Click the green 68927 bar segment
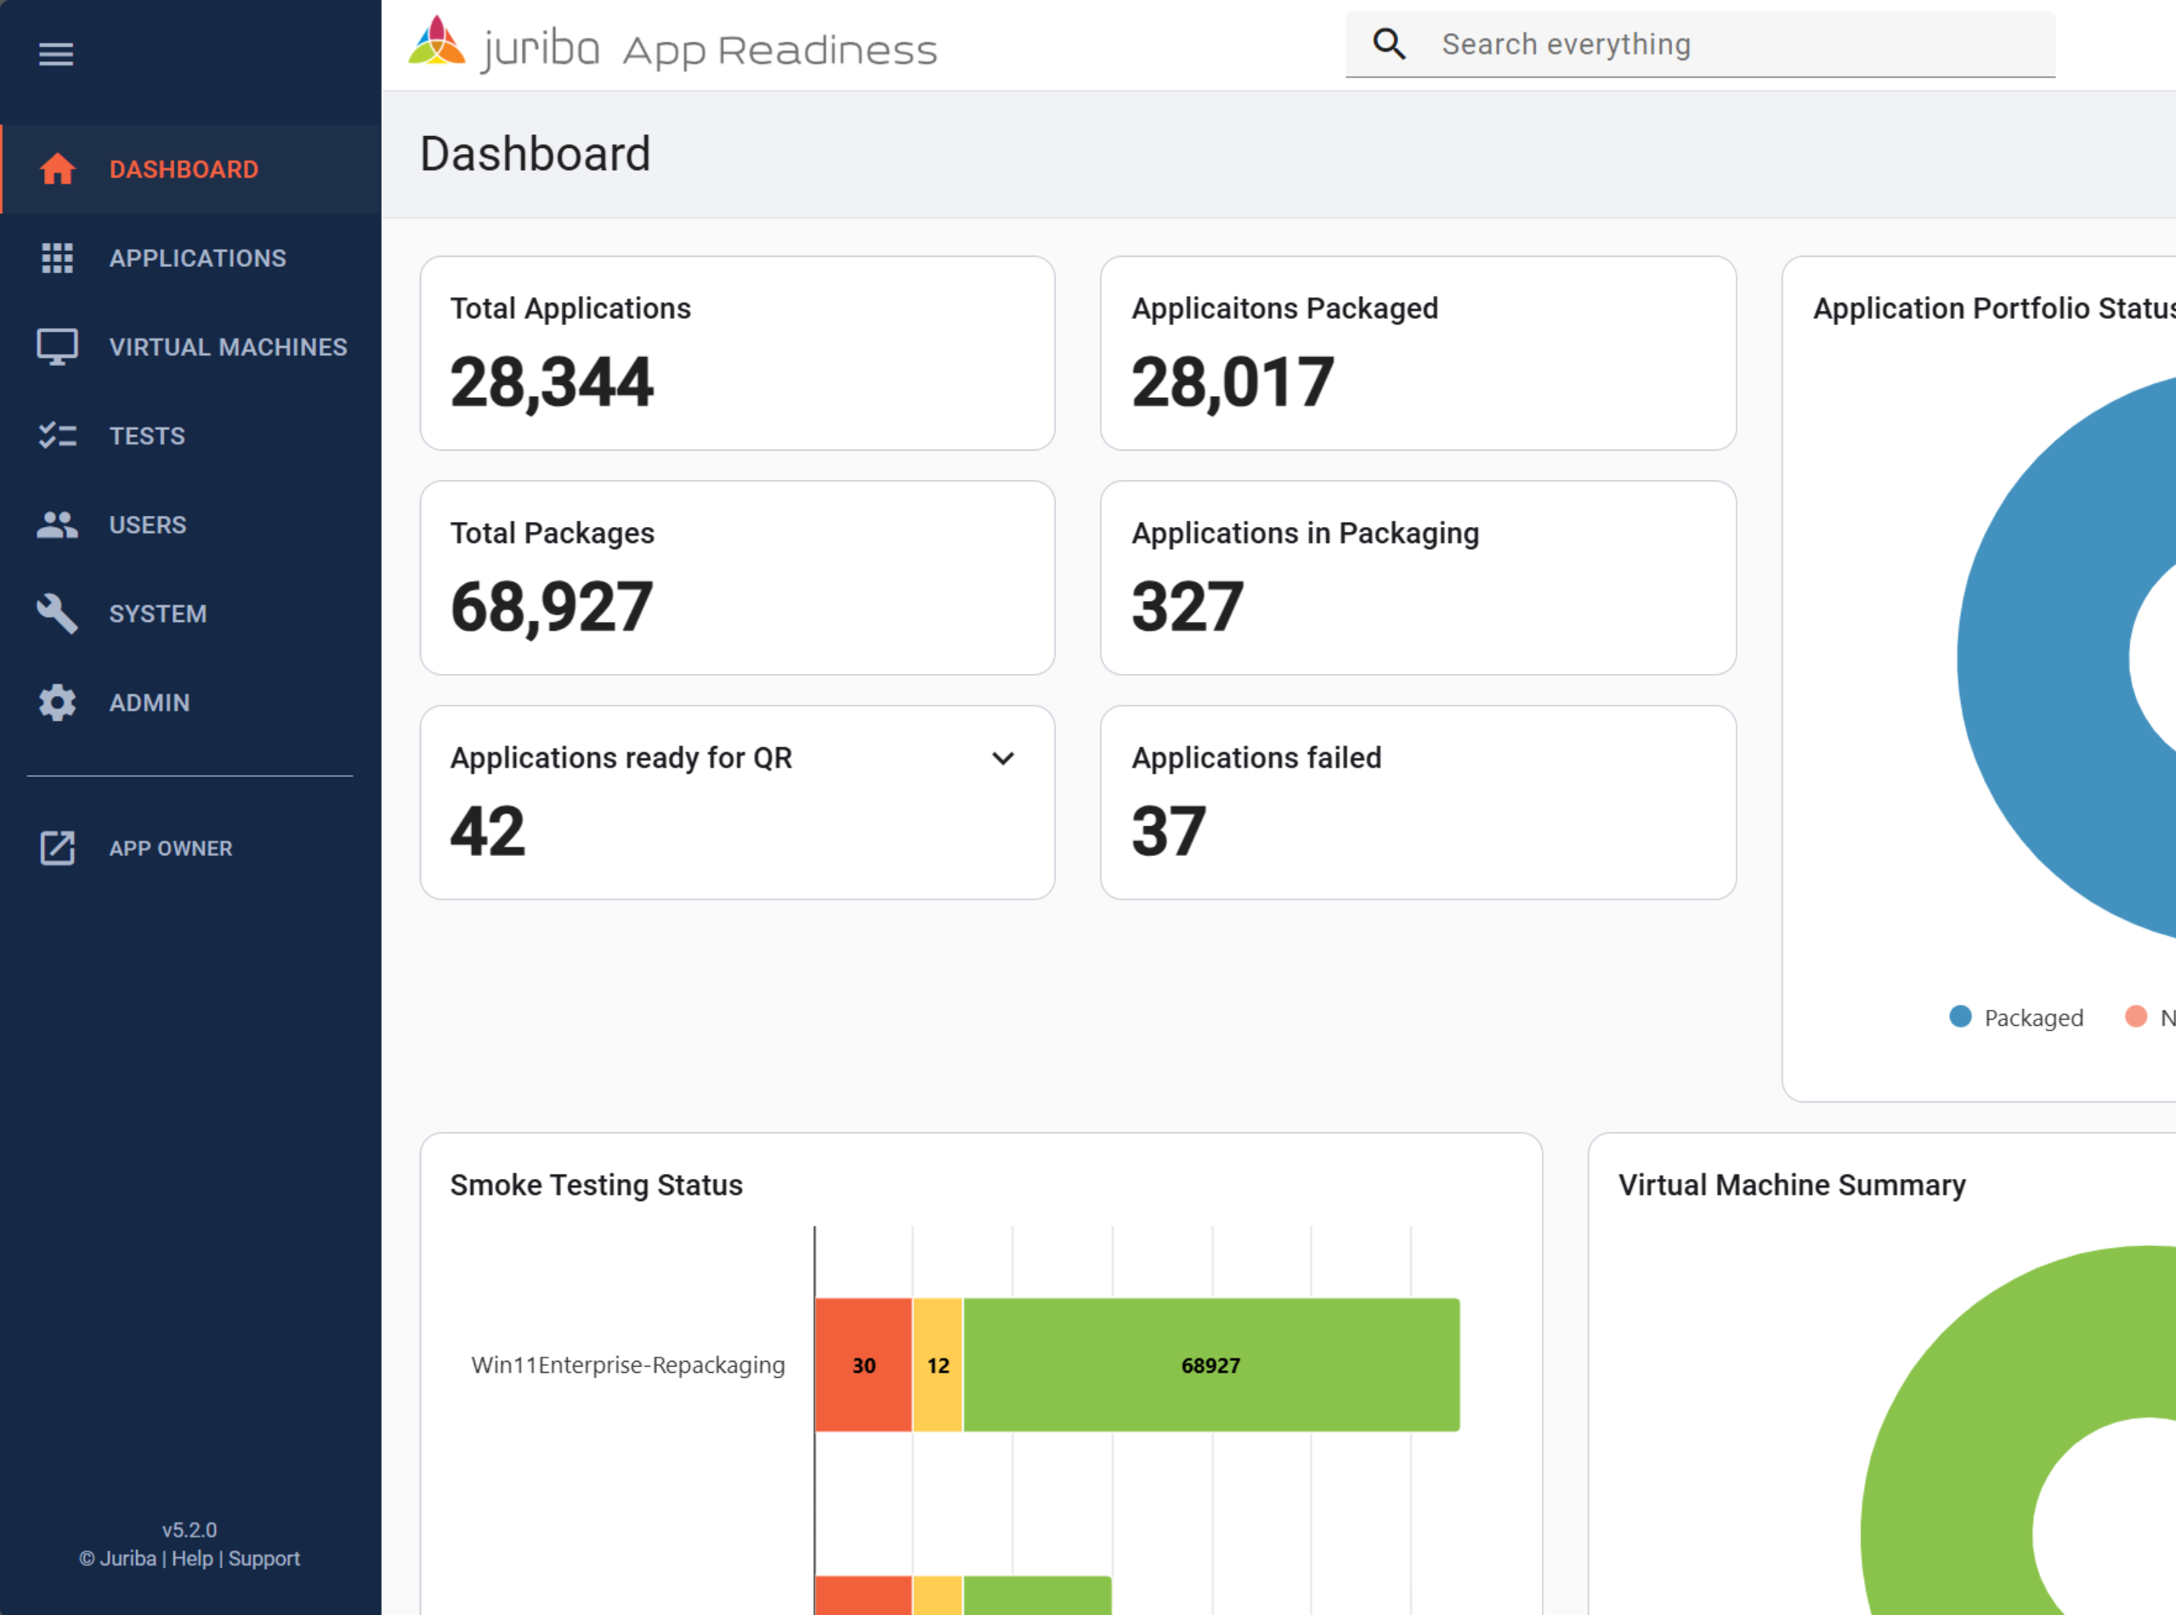2176x1615 pixels. pyautogui.click(x=1210, y=1366)
